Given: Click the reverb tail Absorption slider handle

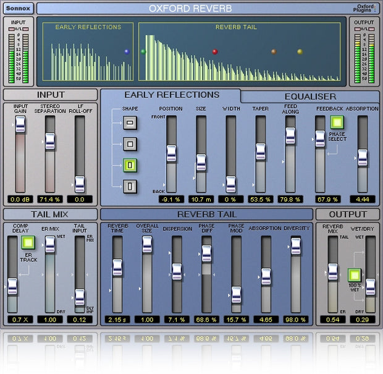Looking at the screenshot, I should 266,276.
